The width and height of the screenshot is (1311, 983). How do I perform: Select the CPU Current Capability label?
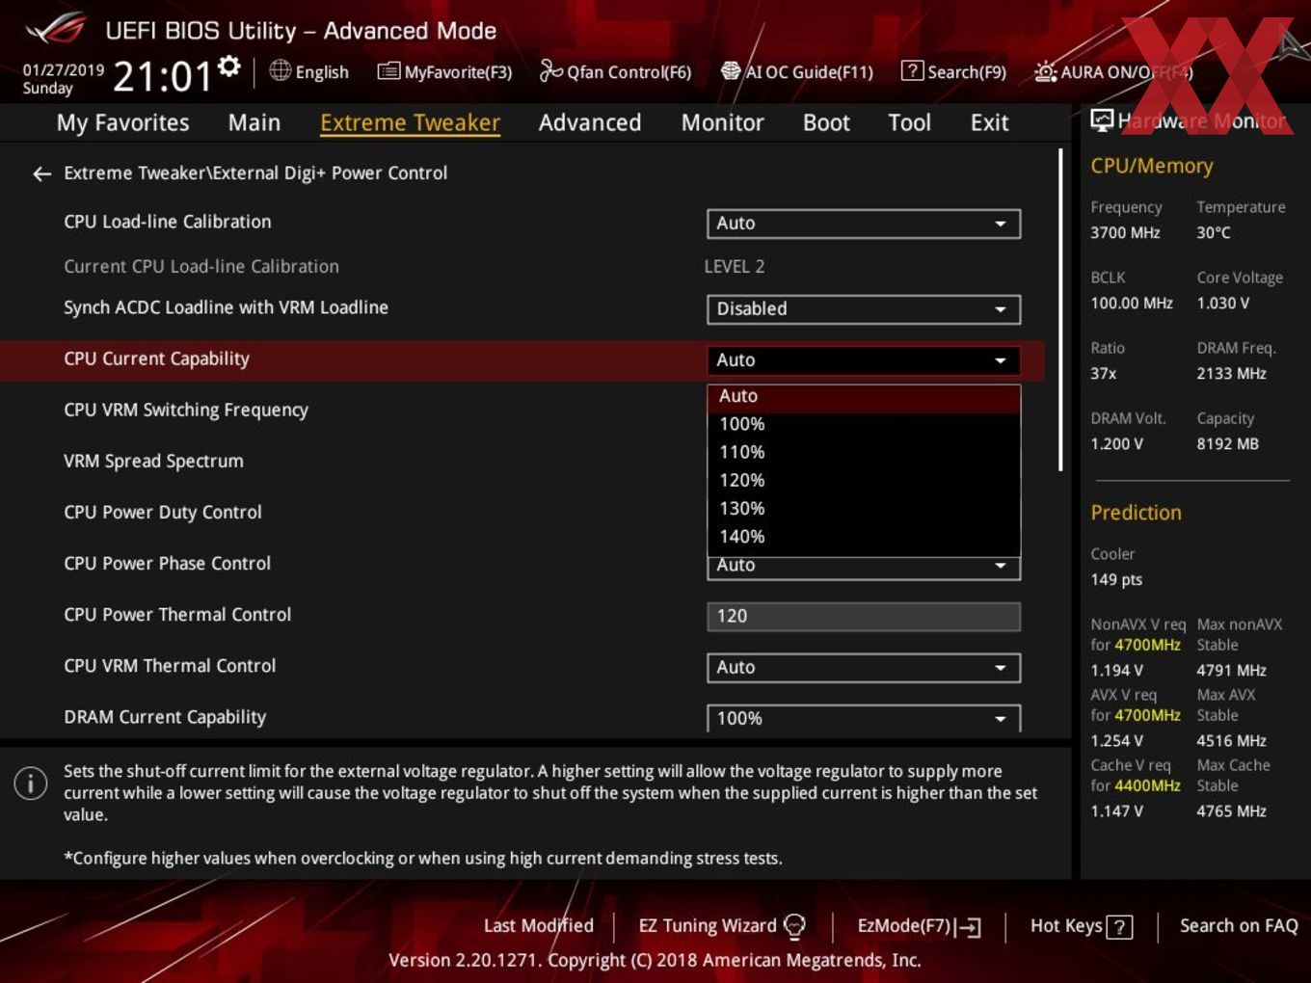pyautogui.click(x=156, y=359)
